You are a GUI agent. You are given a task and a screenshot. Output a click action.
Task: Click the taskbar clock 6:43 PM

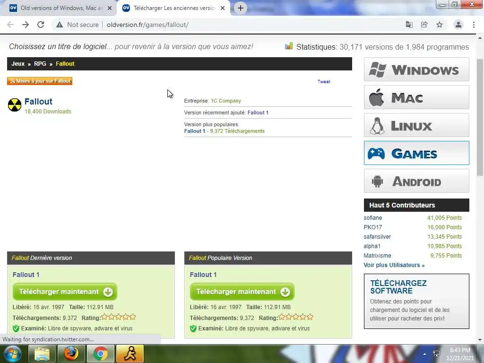point(460,350)
